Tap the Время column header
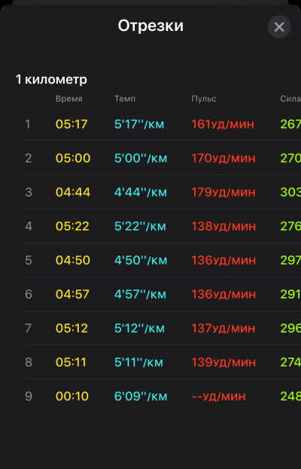Image resolution: width=301 pixels, height=469 pixels. [x=68, y=99]
